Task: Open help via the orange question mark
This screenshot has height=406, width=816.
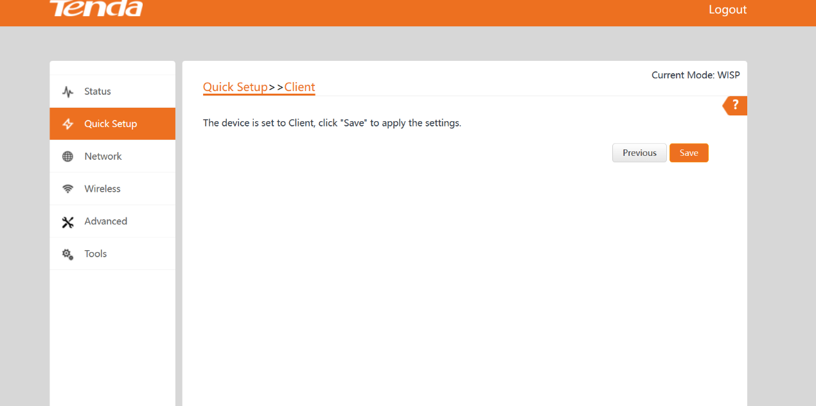Action: 736,105
